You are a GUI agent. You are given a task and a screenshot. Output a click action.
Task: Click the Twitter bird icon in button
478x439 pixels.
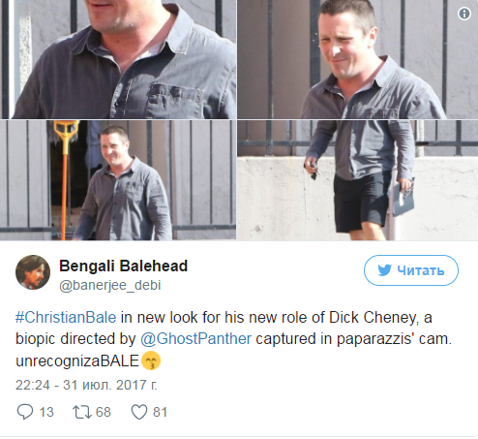[385, 270]
